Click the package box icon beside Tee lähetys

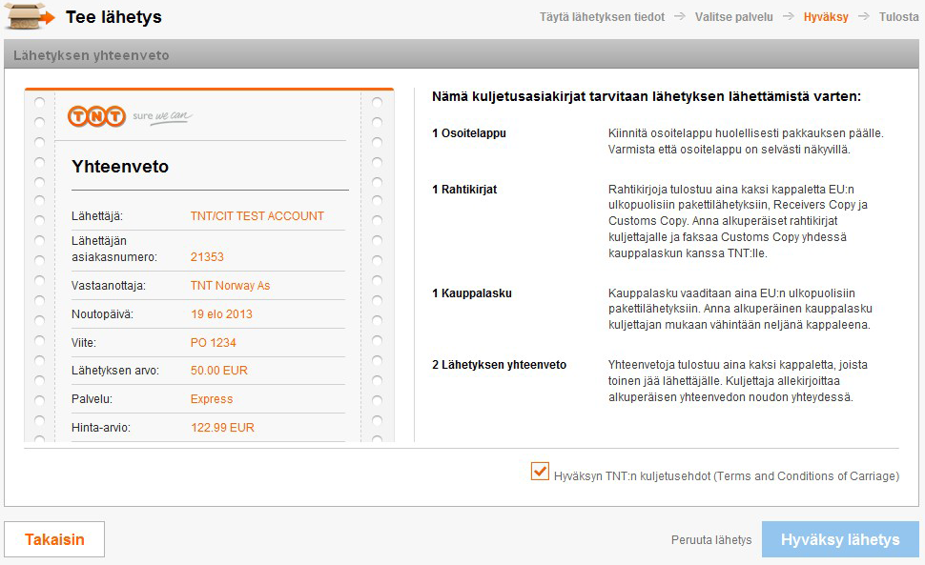click(x=30, y=16)
